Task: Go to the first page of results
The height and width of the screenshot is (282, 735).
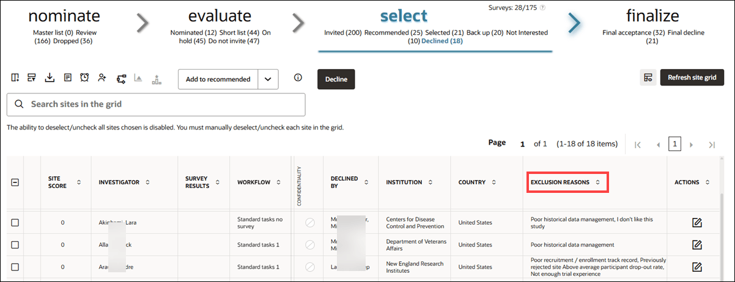Action: tap(638, 145)
